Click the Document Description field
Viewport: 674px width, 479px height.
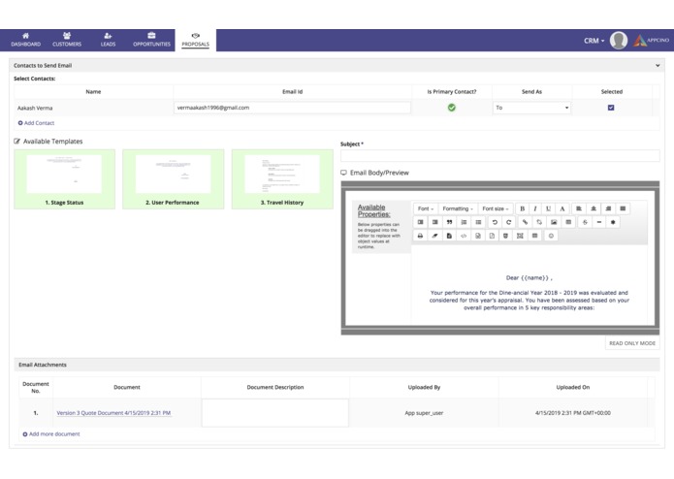tap(275, 413)
